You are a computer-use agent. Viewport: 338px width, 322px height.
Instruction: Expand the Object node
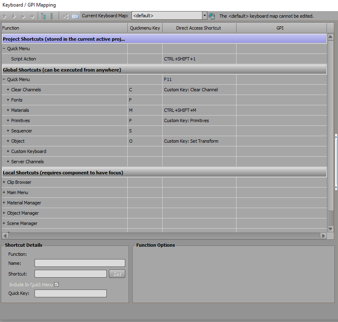click(x=8, y=141)
